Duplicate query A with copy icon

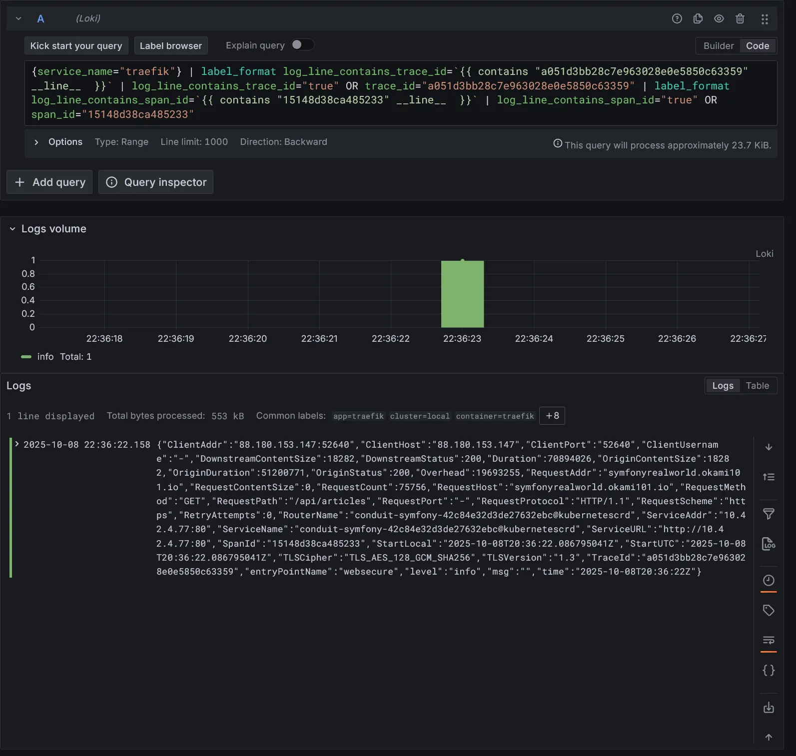(x=698, y=19)
